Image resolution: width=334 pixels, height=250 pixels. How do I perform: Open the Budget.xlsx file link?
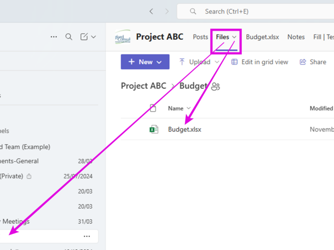185,129
